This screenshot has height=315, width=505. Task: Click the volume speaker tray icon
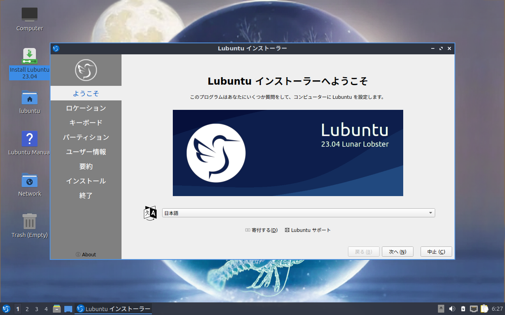[452, 309]
